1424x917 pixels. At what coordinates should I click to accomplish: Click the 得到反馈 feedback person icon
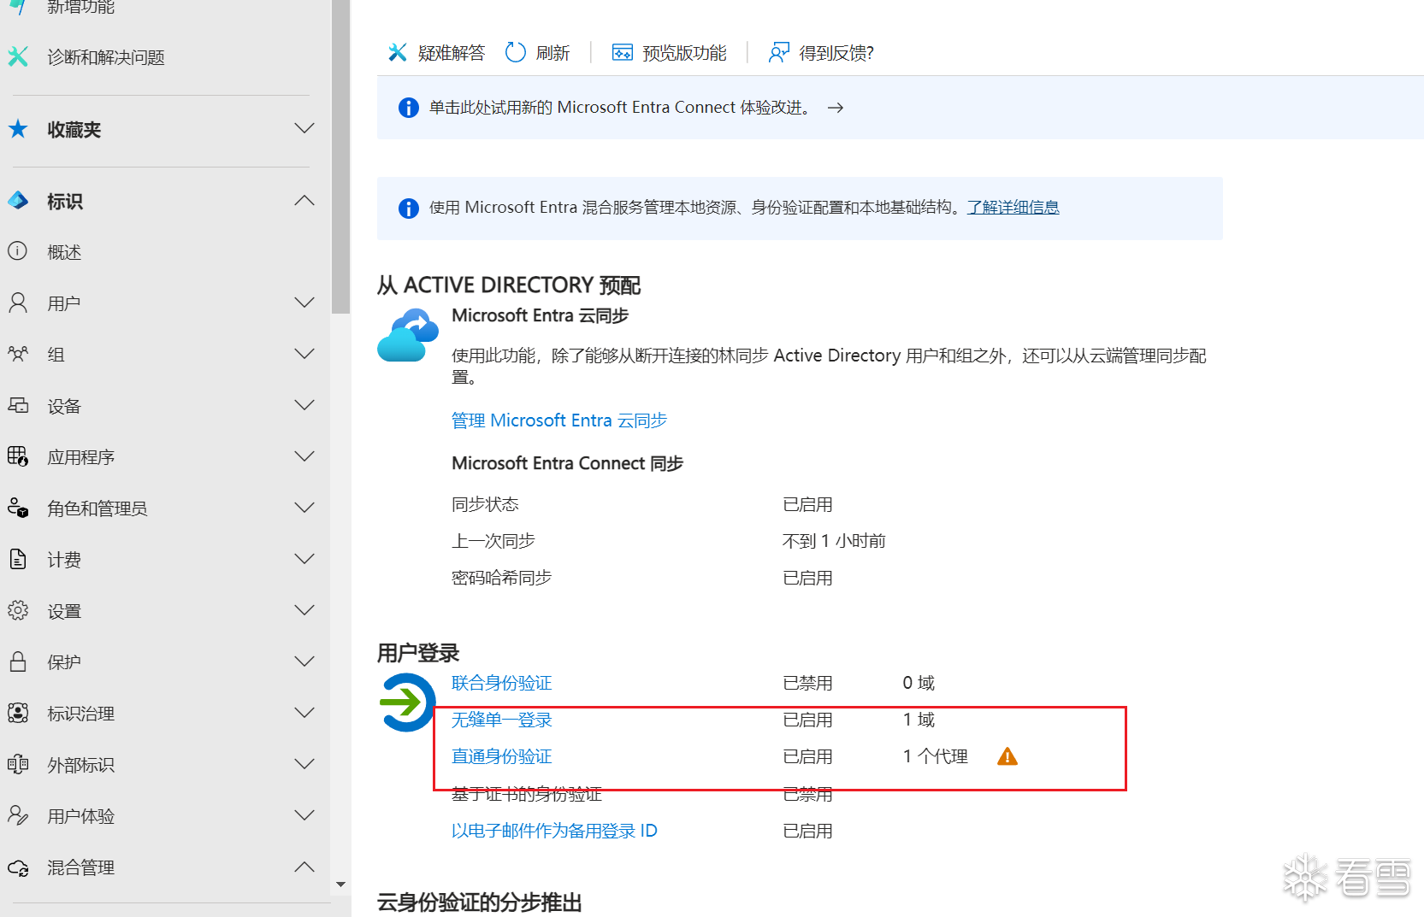click(x=778, y=53)
